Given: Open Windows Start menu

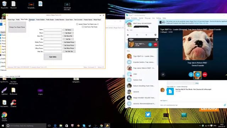Looking at the screenshot, I should (x=2, y=126).
